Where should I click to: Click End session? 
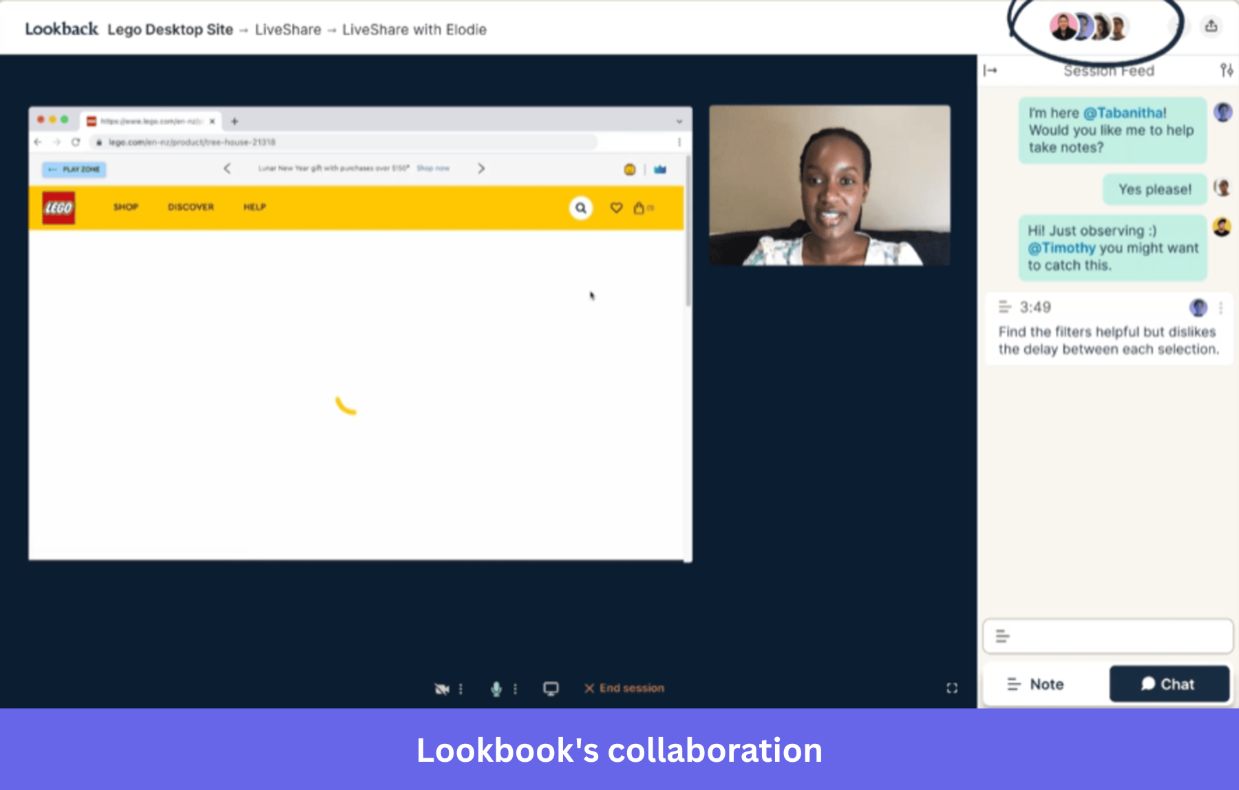(x=623, y=687)
